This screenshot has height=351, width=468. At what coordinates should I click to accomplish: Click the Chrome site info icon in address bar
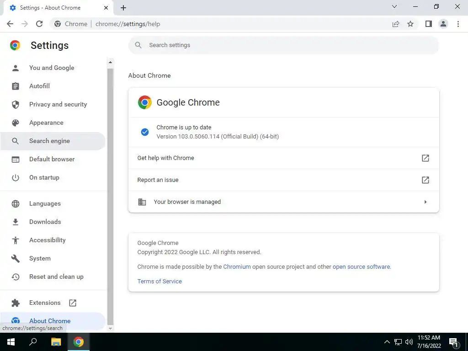point(58,24)
